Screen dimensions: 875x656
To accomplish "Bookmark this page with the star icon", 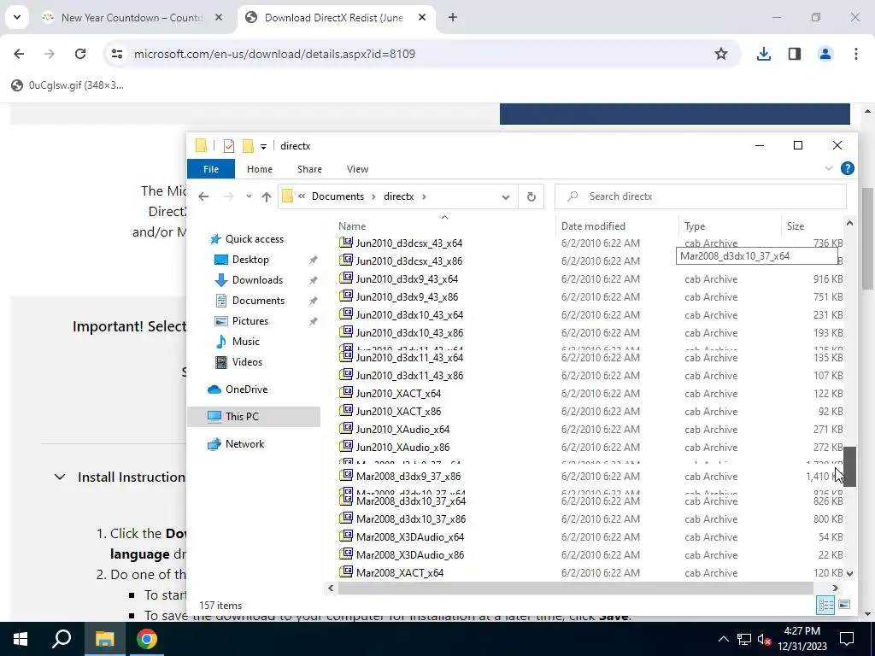I will click(x=721, y=54).
